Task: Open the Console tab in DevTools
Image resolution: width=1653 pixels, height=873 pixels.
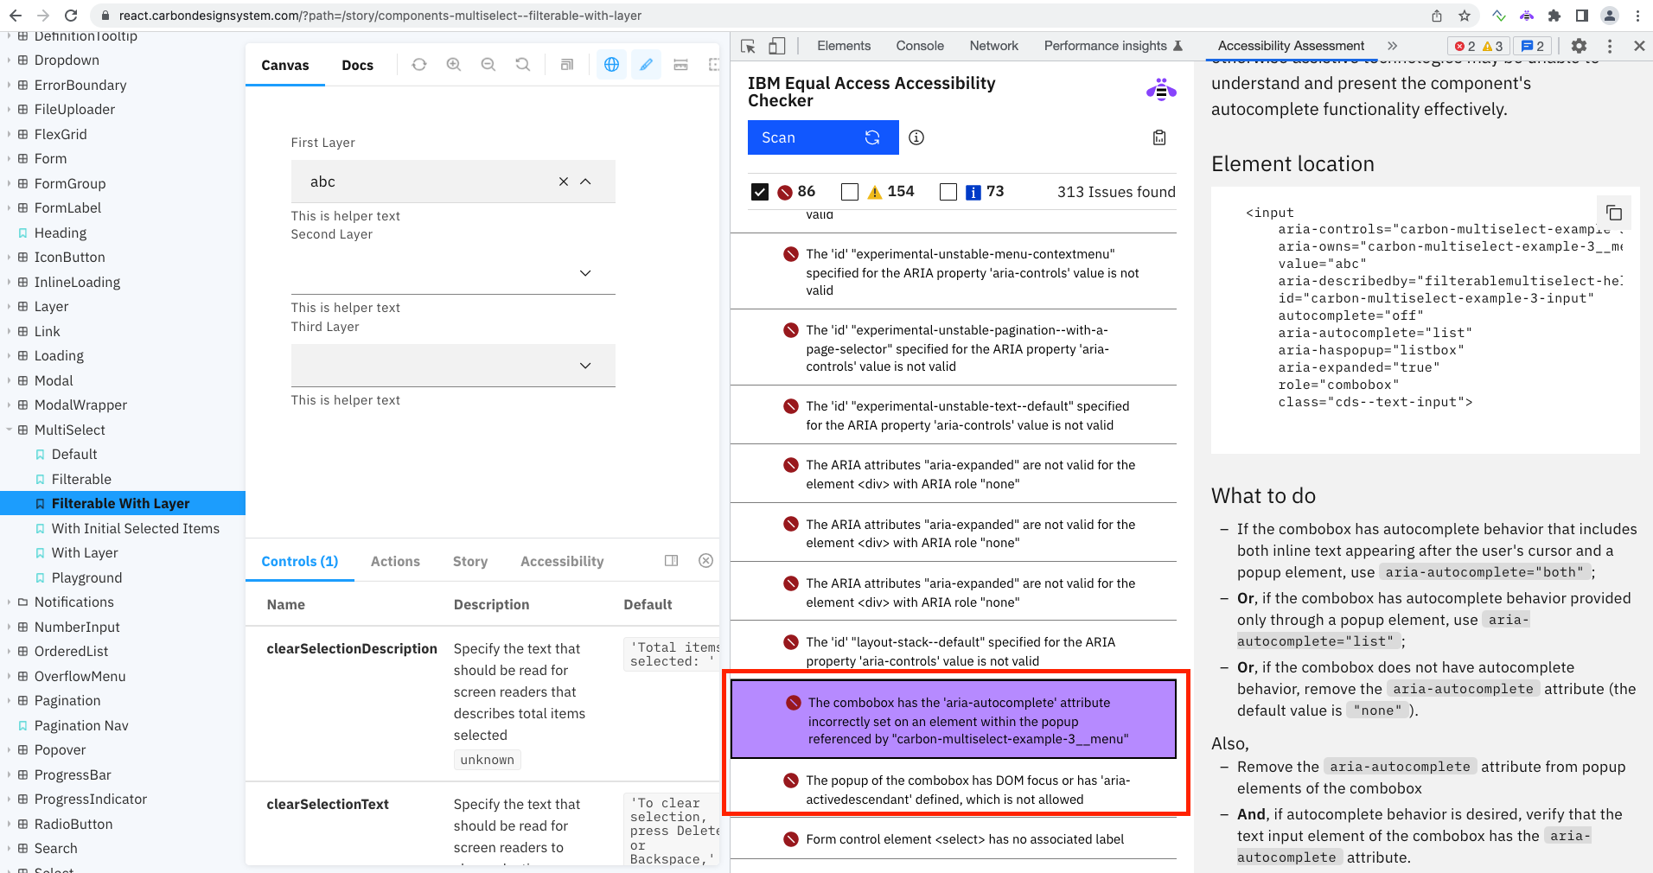Action: click(919, 46)
